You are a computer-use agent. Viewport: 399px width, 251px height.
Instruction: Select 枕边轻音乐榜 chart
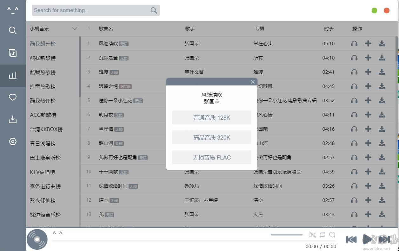click(x=45, y=215)
